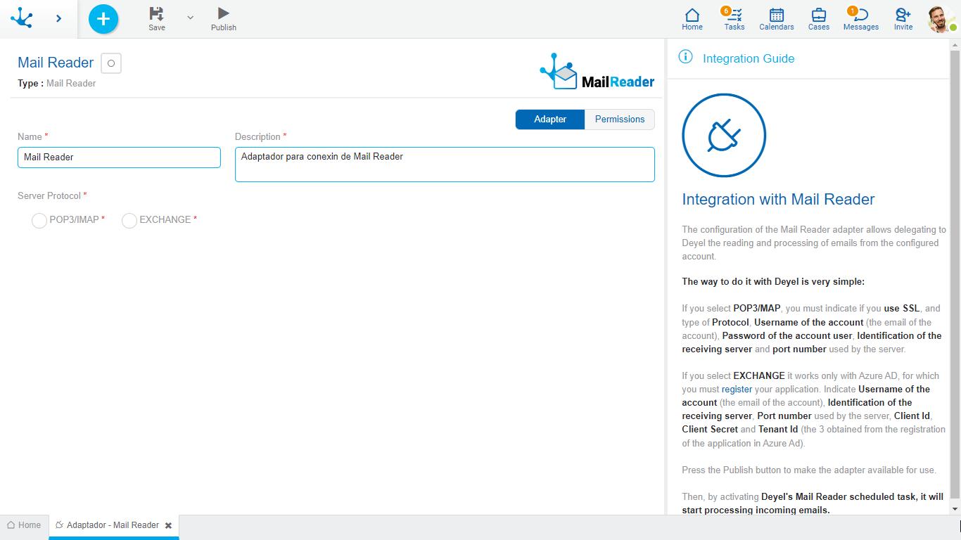Image resolution: width=961 pixels, height=540 pixels.
Task: Select the EXCHANGE radio button
Action: click(129, 221)
